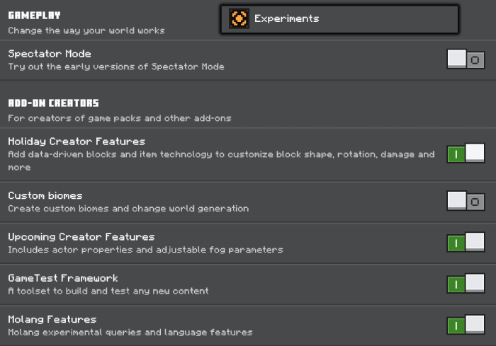The width and height of the screenshot is (496, 346).
Task: Toggle off the GameTest Framework switch
Action: tap(466, 284)
